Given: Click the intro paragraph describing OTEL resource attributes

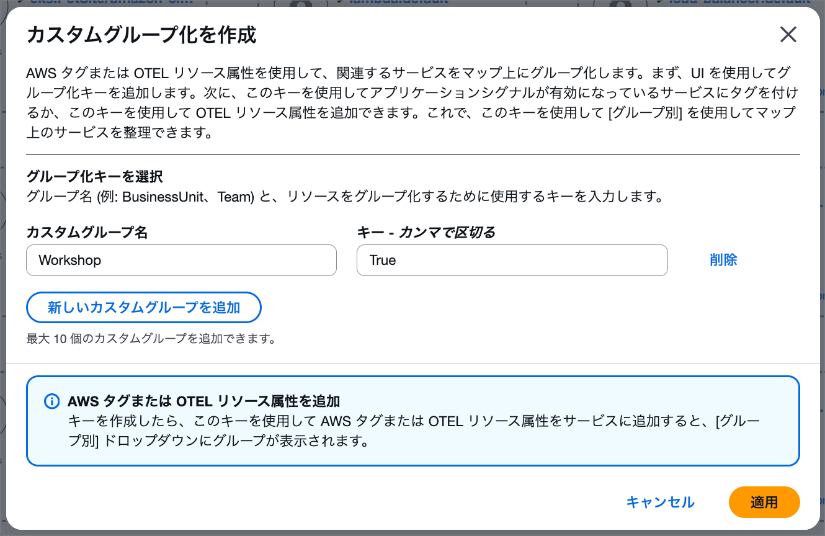Looking at the screenshot, I should 412,103.
